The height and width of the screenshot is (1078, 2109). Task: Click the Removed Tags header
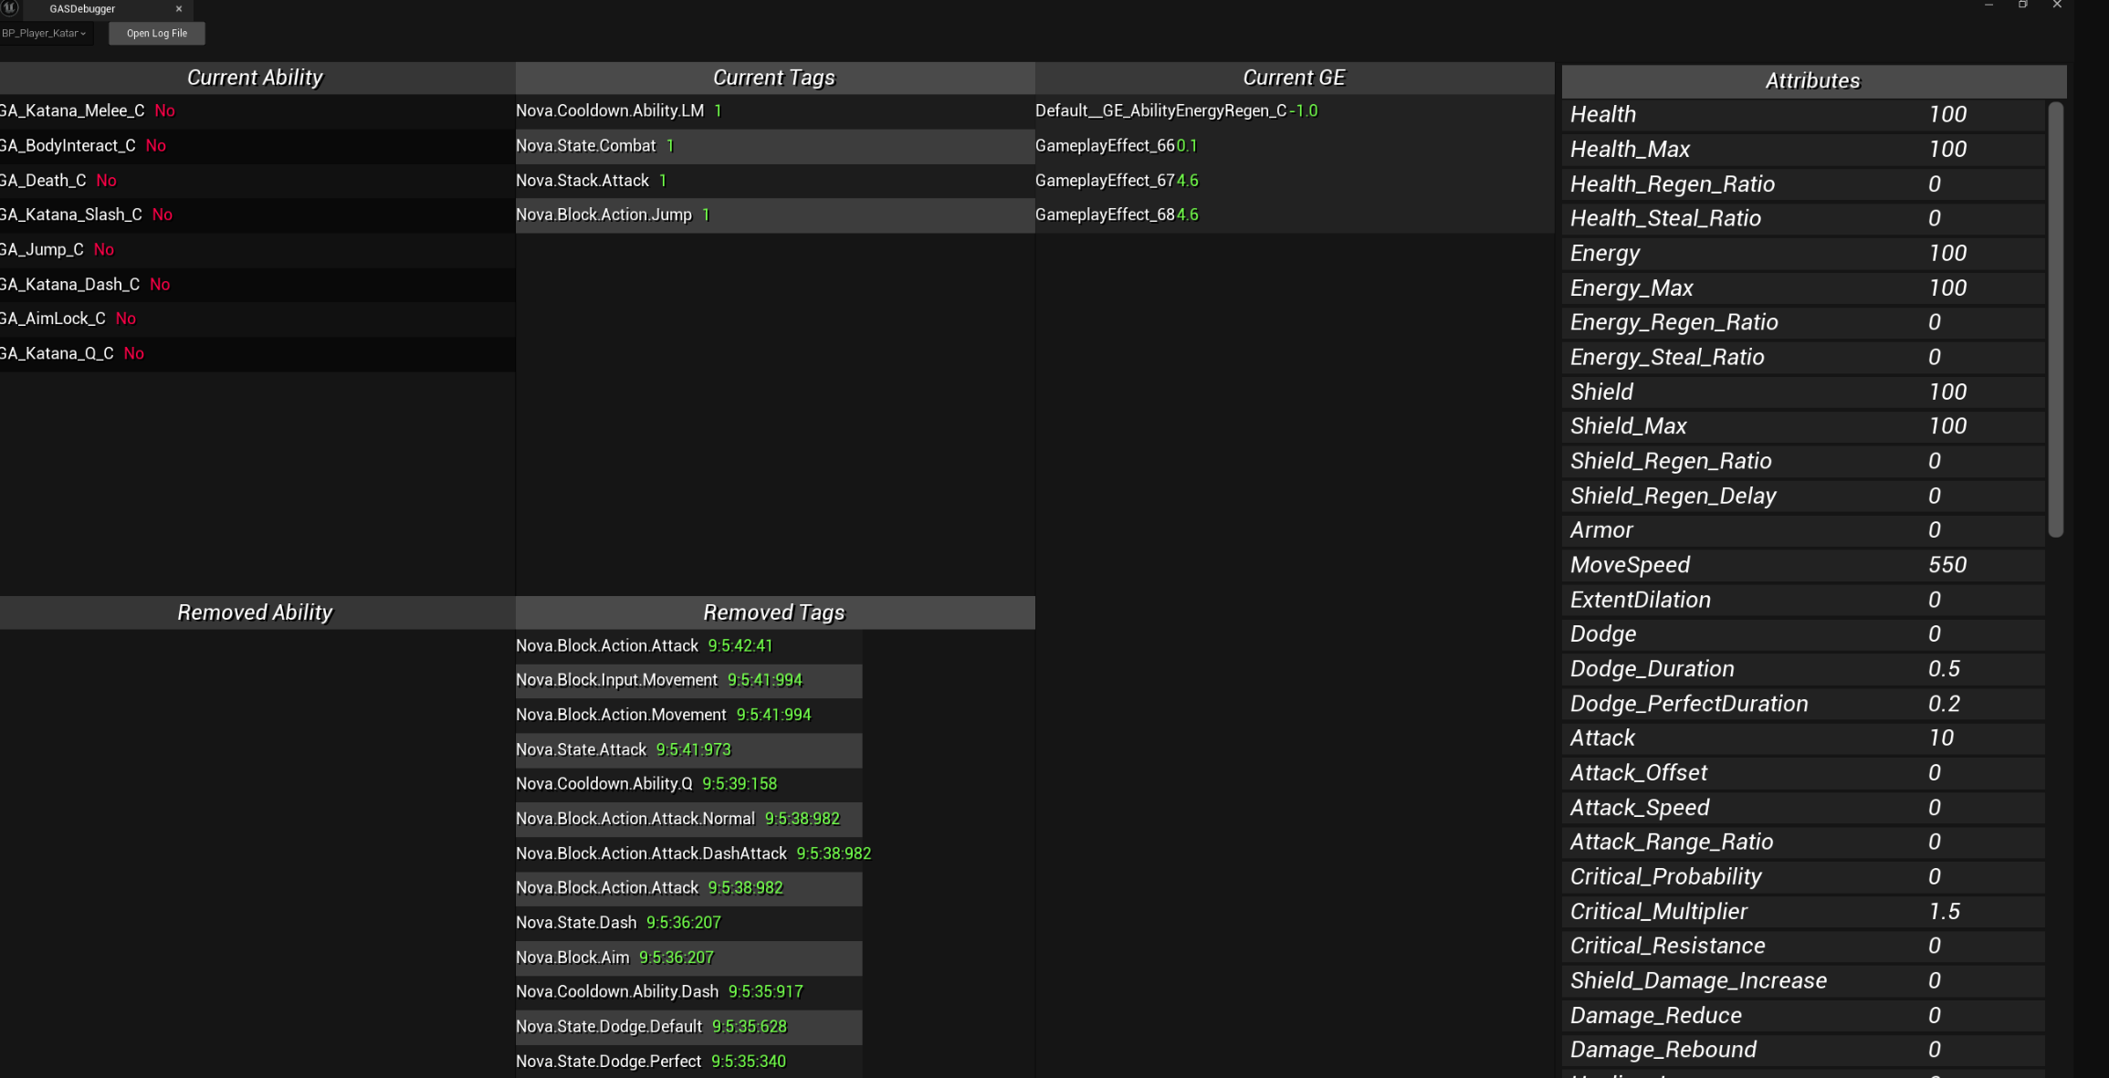coord(773,612)
